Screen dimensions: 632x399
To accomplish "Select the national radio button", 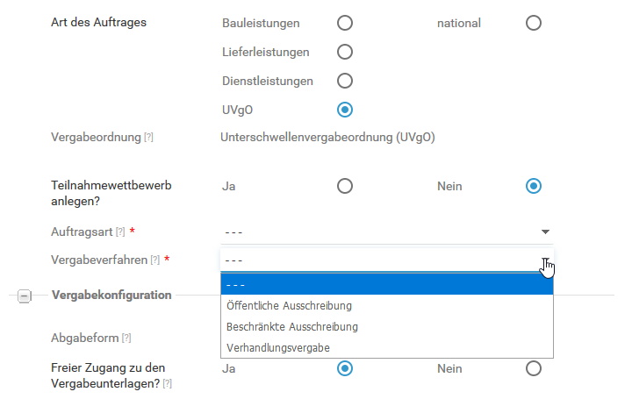I will [534, 23].
